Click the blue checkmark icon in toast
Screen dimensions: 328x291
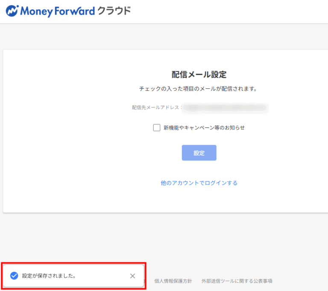pos(14,276)
